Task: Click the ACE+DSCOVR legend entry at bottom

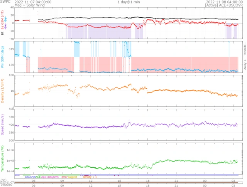Action: click(x=51, y=177)
